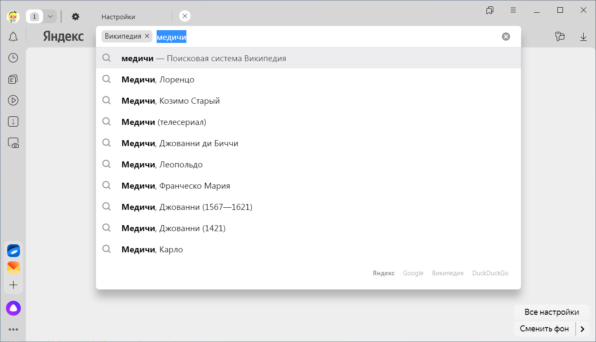This screenshot has height=342, width=596.
Task: Open history clock icon in sidebar
Action: (13, 58)
